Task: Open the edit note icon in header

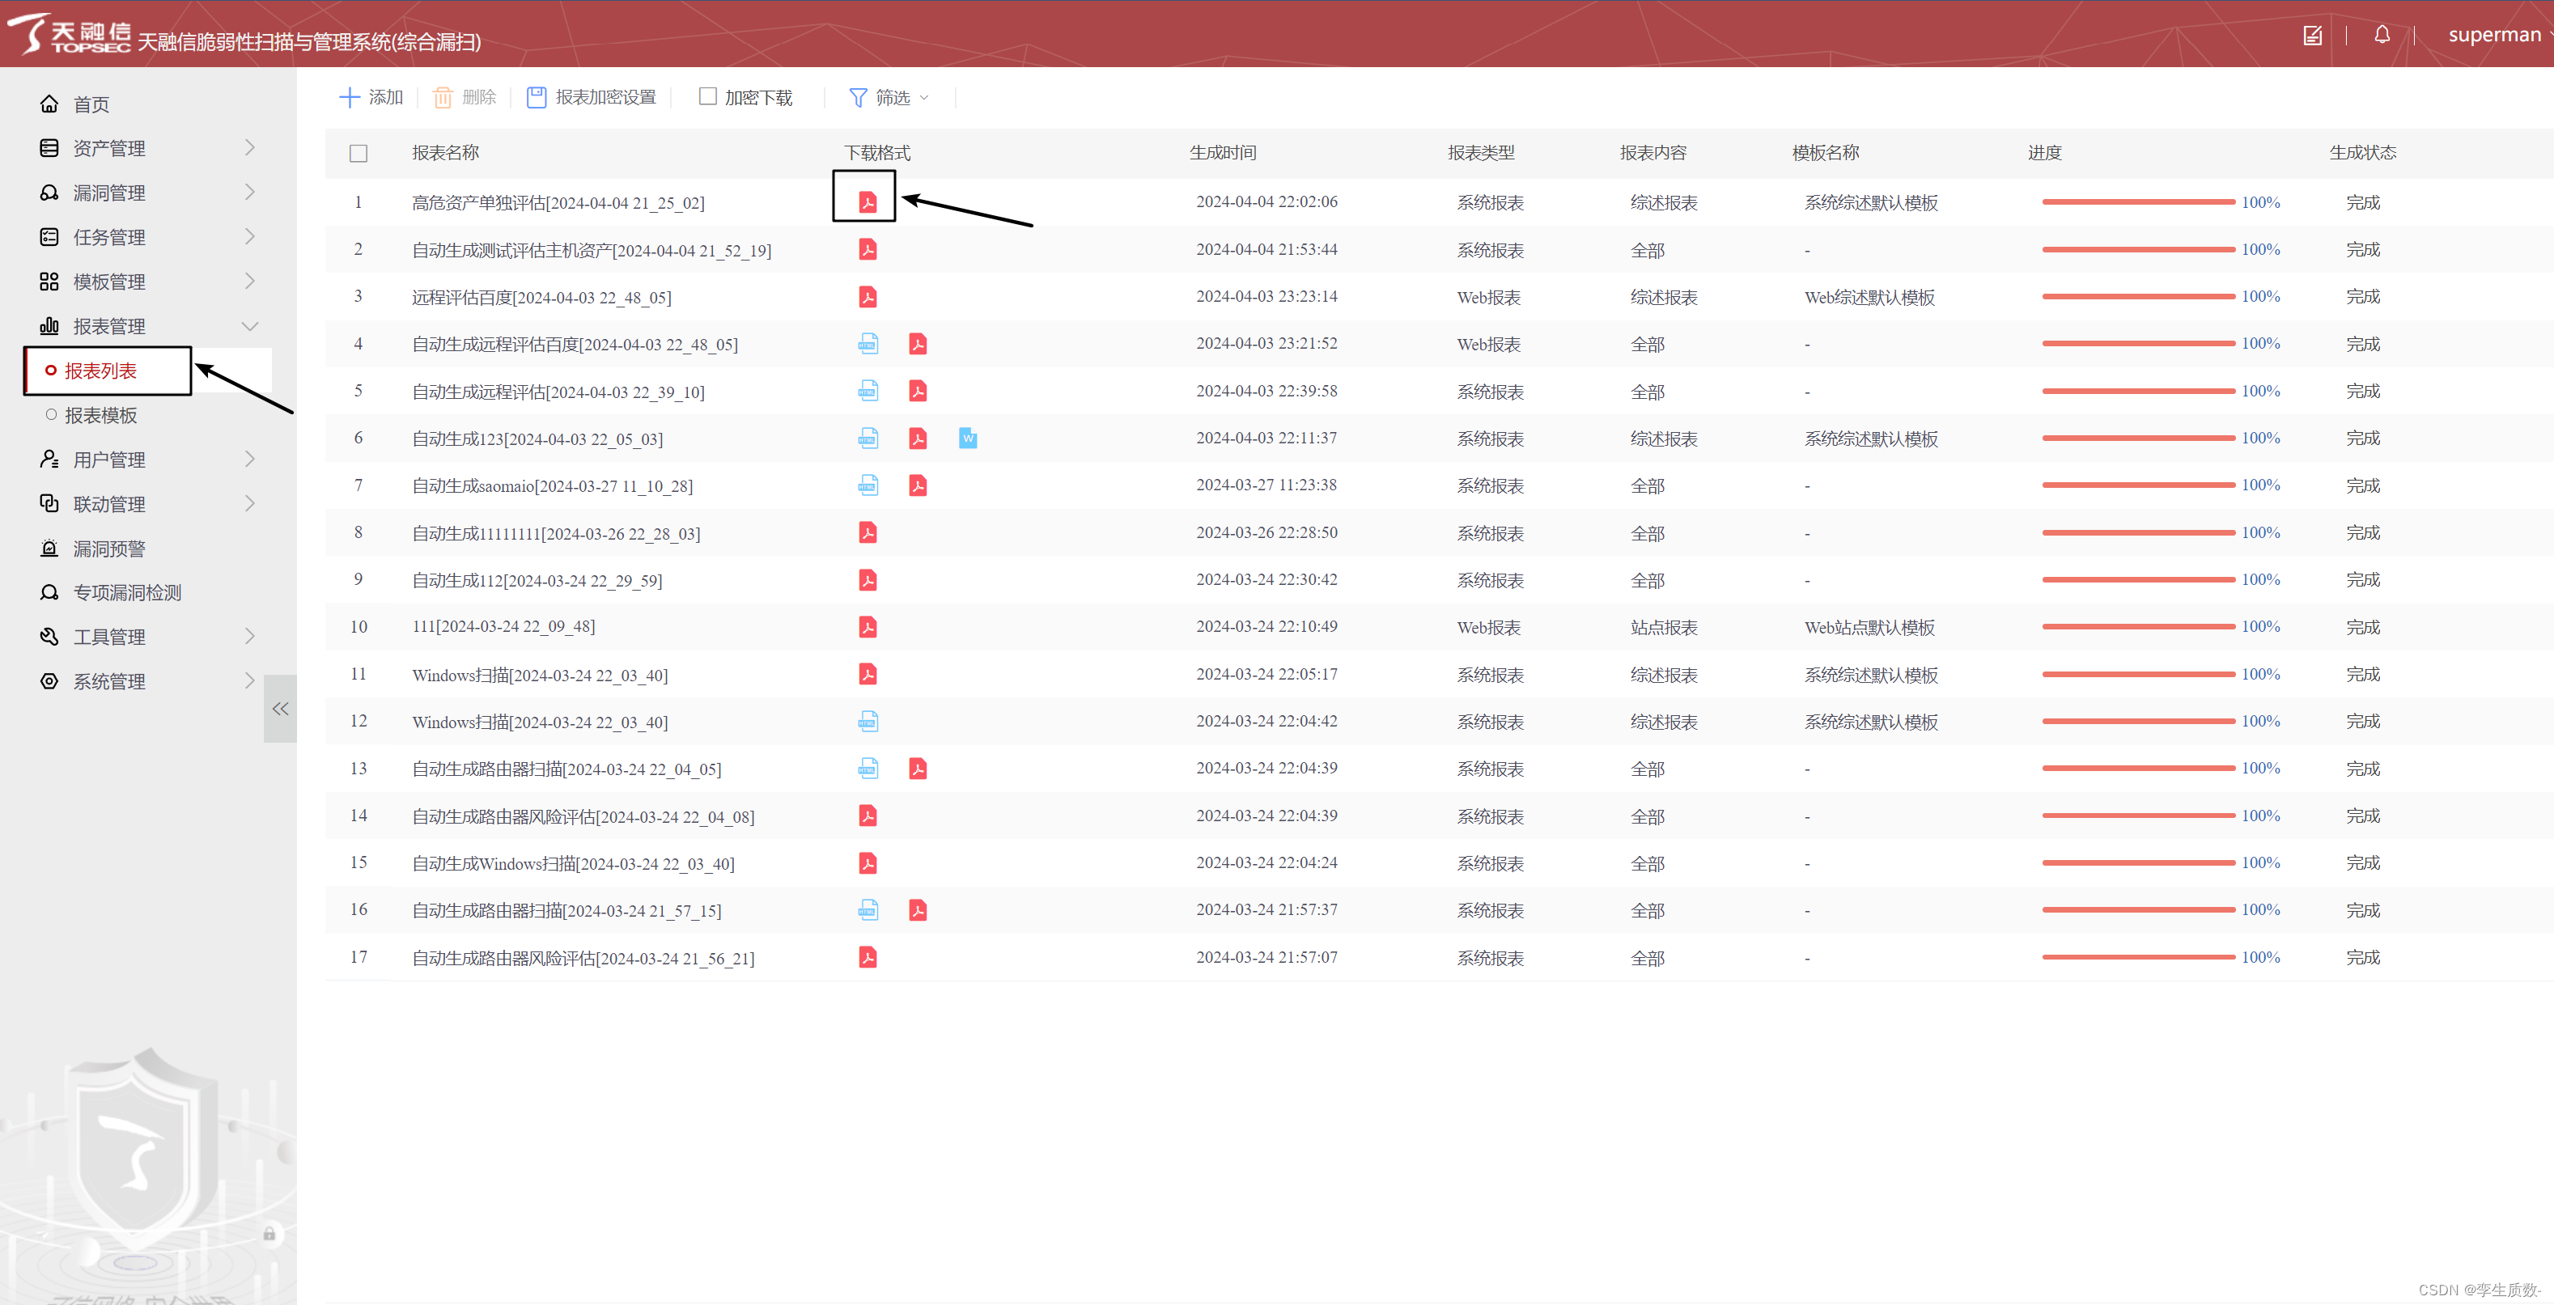Action: 2312,36
